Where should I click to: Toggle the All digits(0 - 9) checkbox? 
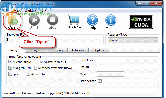coord(10,68)
